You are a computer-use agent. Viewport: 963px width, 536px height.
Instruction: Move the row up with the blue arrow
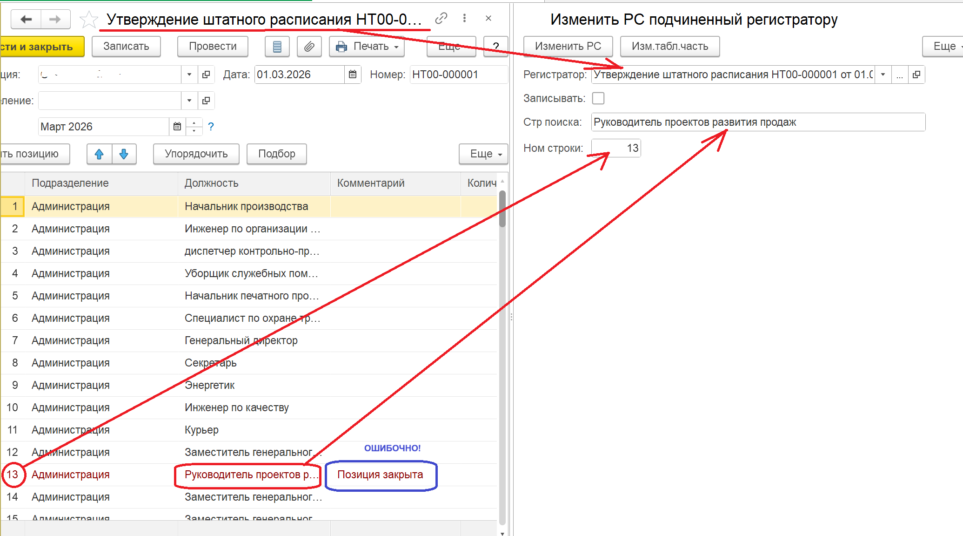(x=99, y=154)
